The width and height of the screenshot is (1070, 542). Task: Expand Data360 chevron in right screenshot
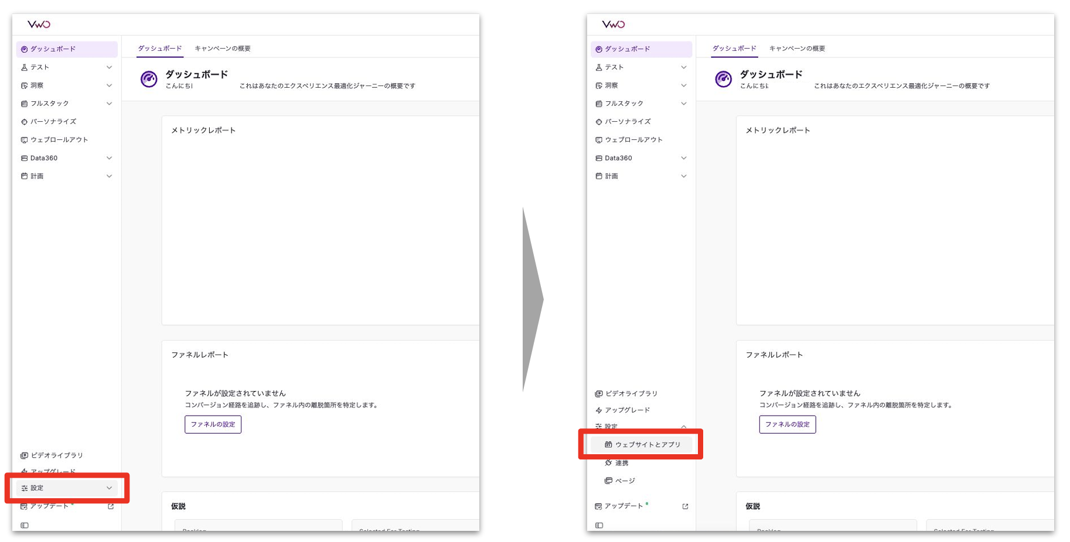[x=683, y=158]
